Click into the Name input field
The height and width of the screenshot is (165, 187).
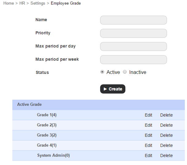pyautogui.click(x=133, y=20)
